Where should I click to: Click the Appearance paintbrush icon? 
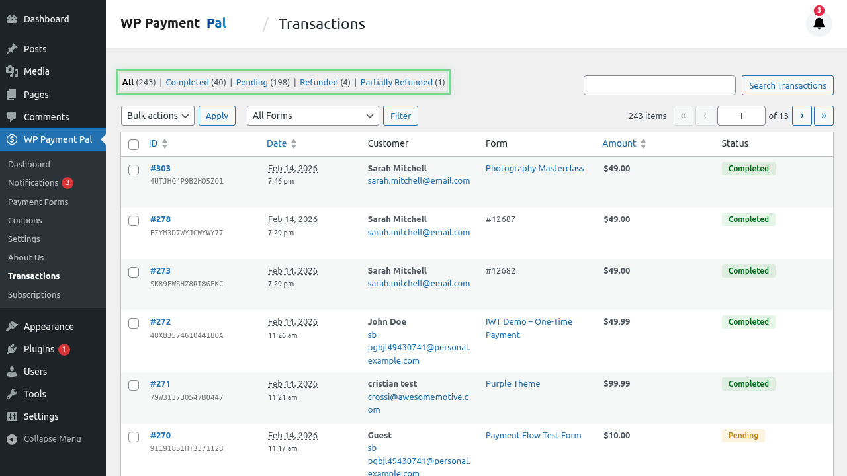tap(12, 327)
